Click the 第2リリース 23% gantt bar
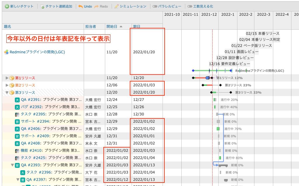 pos(212,85)
